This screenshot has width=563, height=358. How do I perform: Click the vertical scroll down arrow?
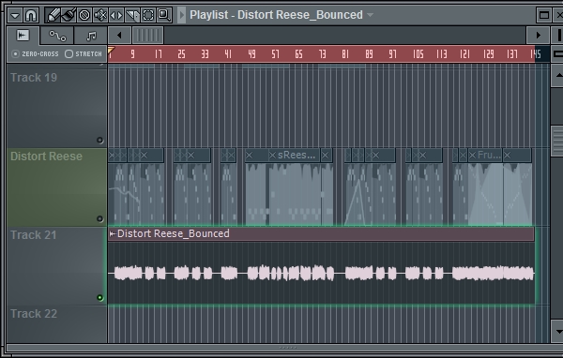coord(558,332)
